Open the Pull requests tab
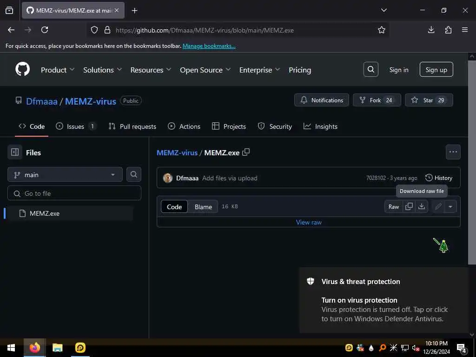The width and height of the screenshot is (476, 357). [x=132, y=126]
